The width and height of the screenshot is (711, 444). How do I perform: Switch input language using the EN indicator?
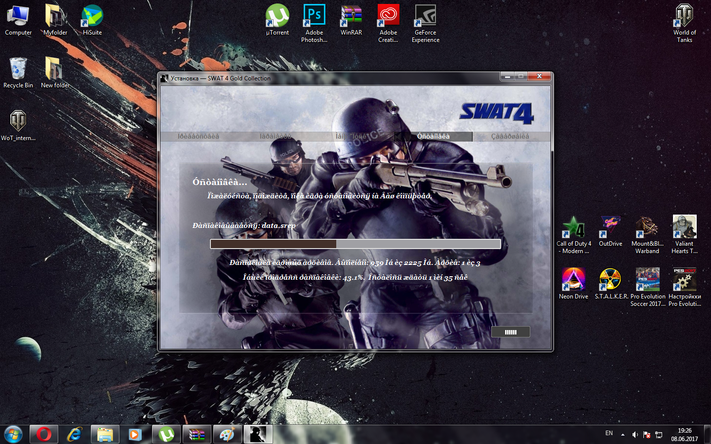coord(609,433)
